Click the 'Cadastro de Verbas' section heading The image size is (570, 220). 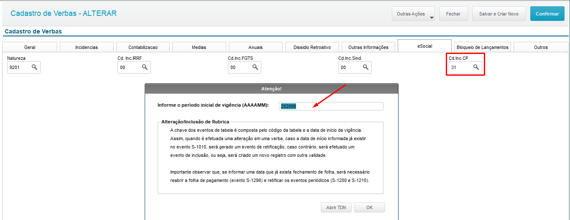pyautogui.click(x=33, y=31)
